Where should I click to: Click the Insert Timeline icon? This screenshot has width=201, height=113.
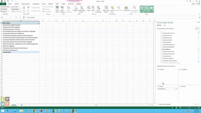click(62, 9)
